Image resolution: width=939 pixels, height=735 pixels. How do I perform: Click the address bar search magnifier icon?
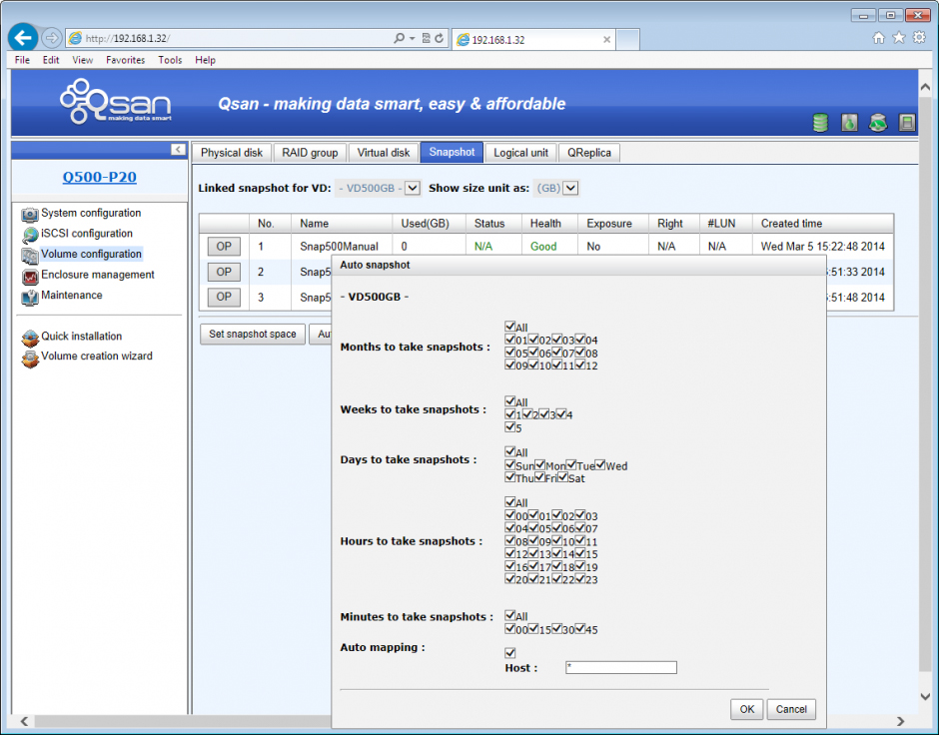tap(399, 38)
